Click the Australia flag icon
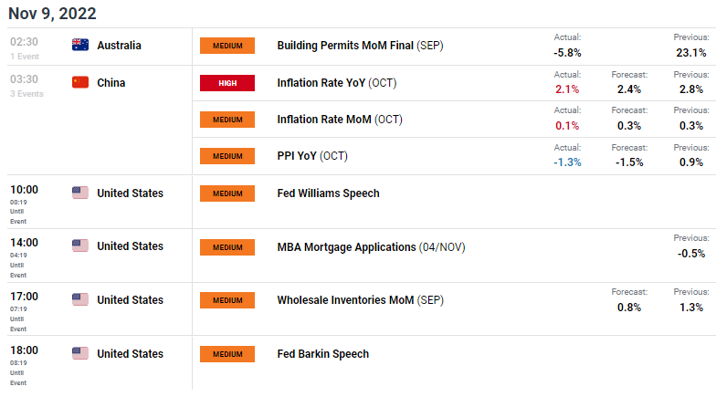 click(x=80, y=45)
